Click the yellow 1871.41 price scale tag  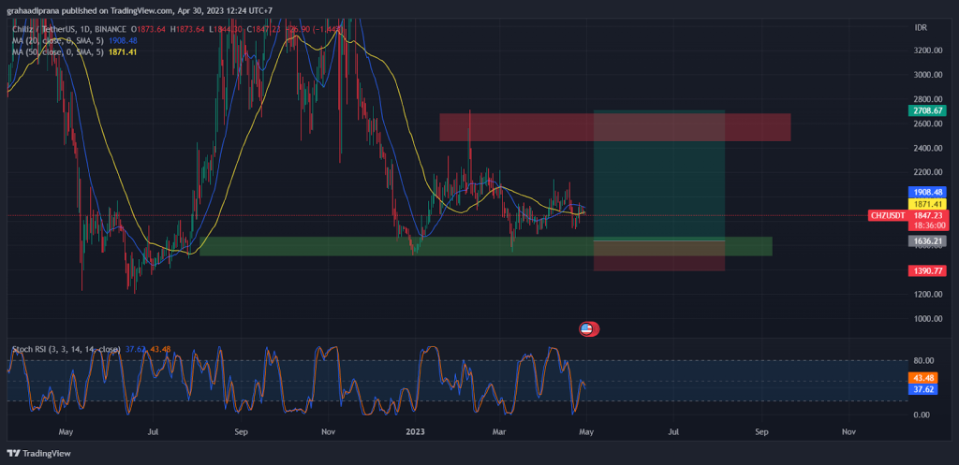click(x=927, y=203)
